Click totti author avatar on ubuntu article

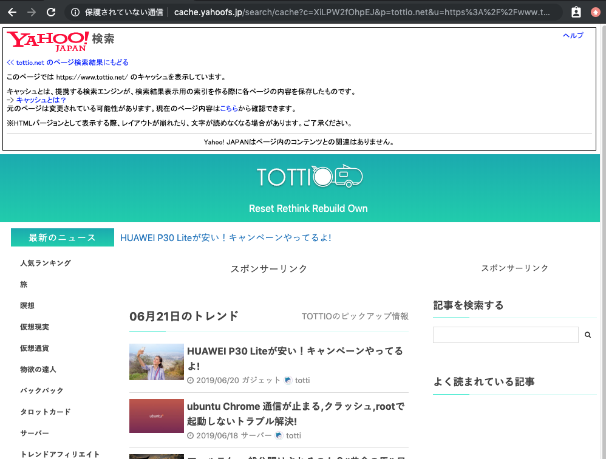[x=279, y=436]
